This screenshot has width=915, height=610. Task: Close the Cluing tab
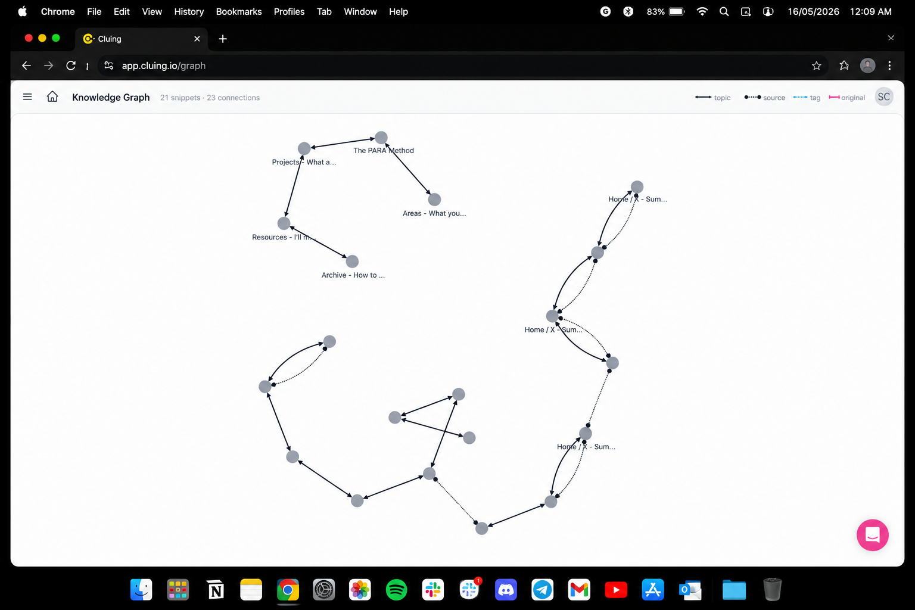[197, 39]
